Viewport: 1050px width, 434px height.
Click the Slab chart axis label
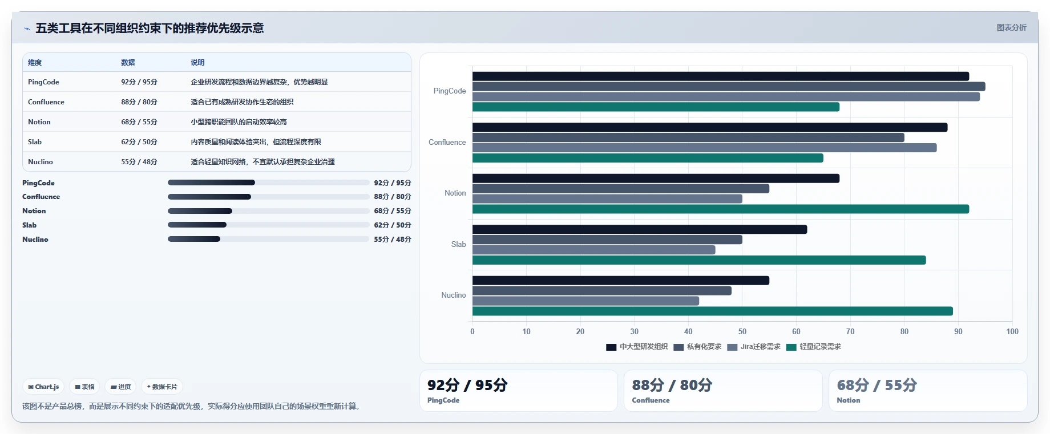click(459, 245)
